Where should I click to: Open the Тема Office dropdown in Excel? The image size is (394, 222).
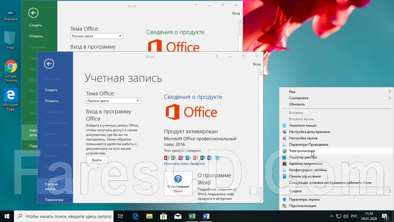click(x=97, y=36)
